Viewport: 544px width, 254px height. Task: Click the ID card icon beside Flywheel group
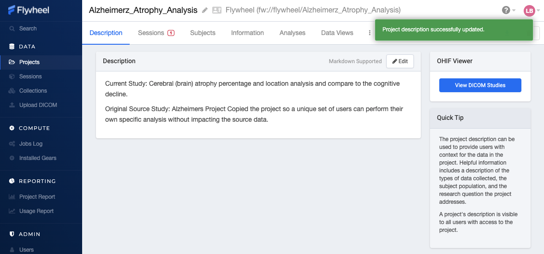[x=217, y=11]
